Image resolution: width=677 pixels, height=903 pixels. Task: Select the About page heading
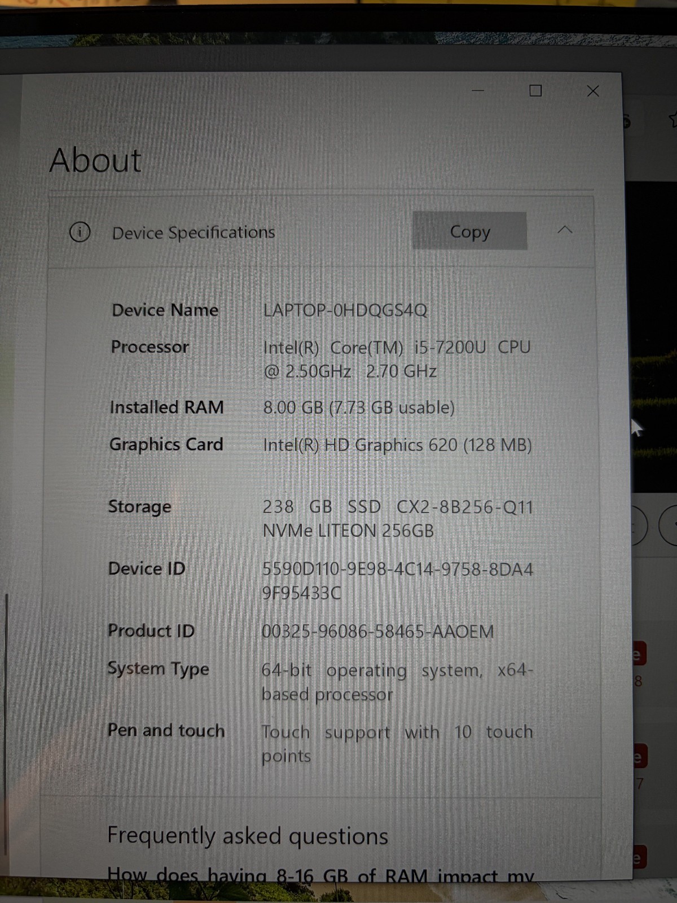(95, 160)
